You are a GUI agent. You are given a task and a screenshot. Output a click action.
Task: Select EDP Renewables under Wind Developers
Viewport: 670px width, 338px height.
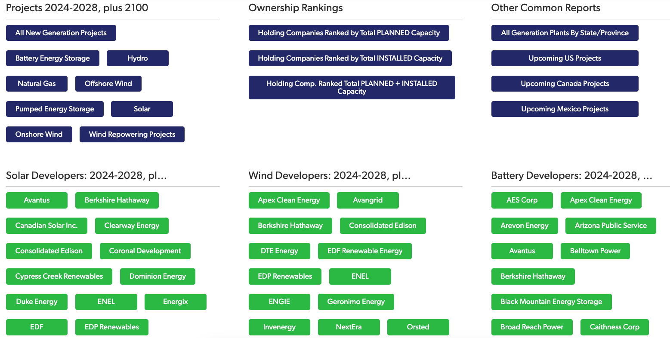coord(285,276)
